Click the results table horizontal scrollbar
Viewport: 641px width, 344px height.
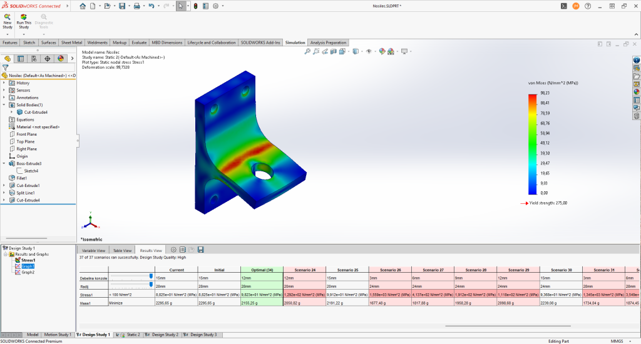508,326
